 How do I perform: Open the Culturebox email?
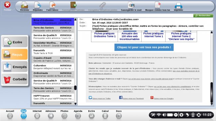point(53,67)
